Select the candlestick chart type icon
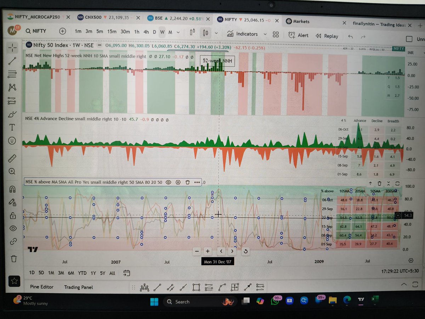This screenshot has height=319, width=425. point(205,33)
